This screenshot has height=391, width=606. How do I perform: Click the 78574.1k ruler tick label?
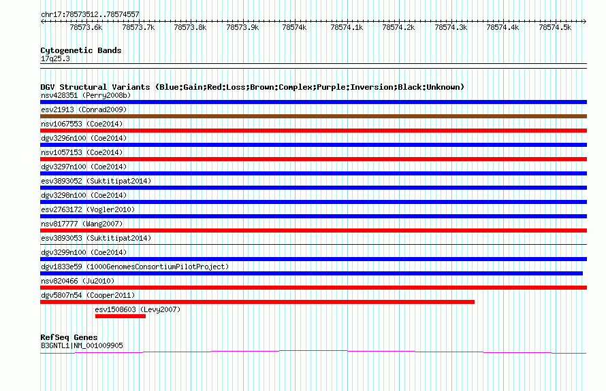pos(347,27)
